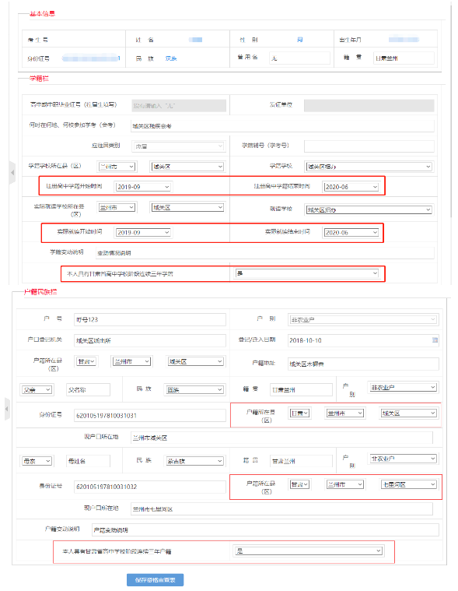The image size is (458, 591).
Task: Open father's 户籍所在县 city dropdown
Action: point(345,413)
